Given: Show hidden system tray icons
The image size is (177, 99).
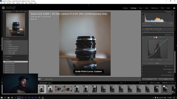Looking at the screenshot, I should (153, 98).
